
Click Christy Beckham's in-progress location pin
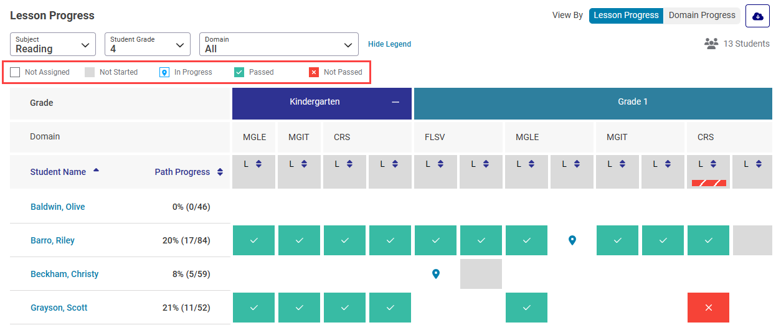click(436, 274)
